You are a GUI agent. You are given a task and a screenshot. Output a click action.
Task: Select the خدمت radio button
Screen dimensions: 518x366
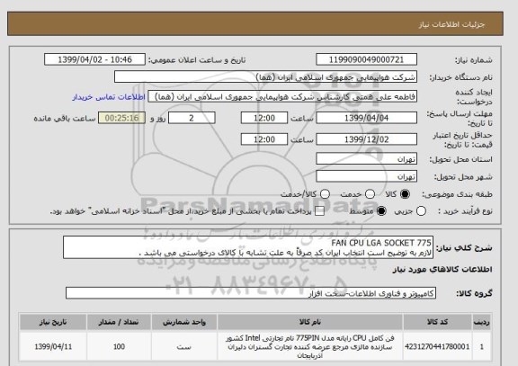coord(370,194)
